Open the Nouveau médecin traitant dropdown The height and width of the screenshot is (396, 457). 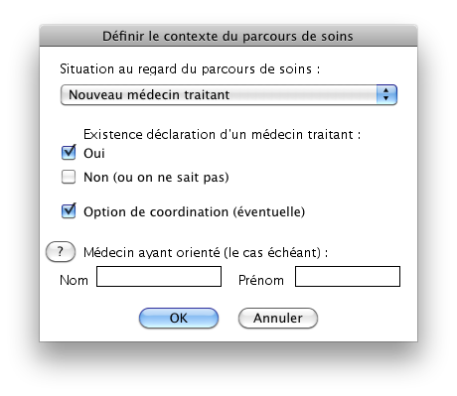click(228, 94)
